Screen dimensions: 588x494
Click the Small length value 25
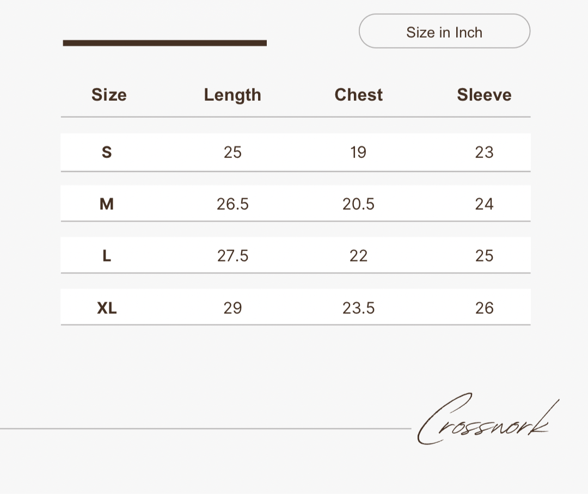click(232, 152)
